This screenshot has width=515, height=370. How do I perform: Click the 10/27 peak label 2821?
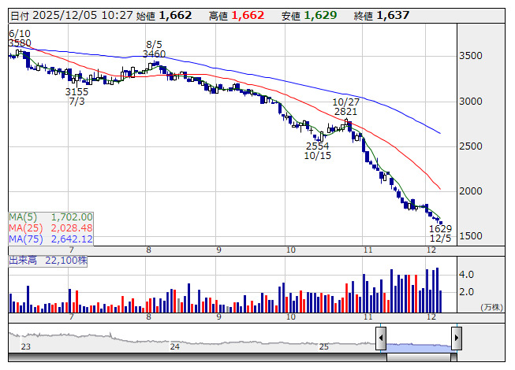point(345,113)
